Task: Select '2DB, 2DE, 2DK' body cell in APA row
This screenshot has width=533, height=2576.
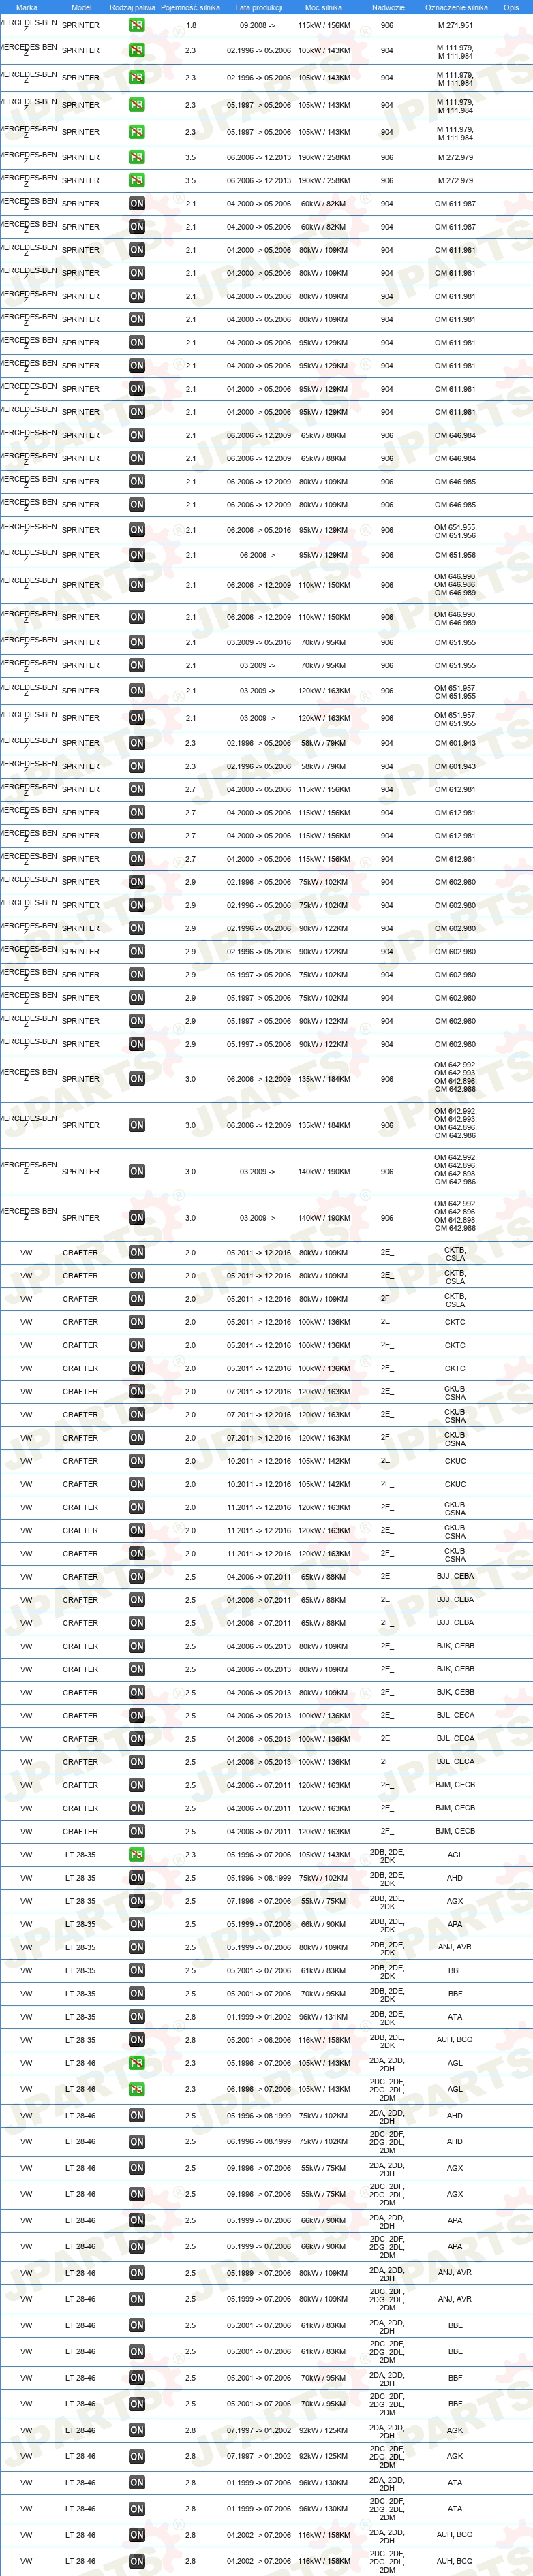Action: coord(387,1924)
